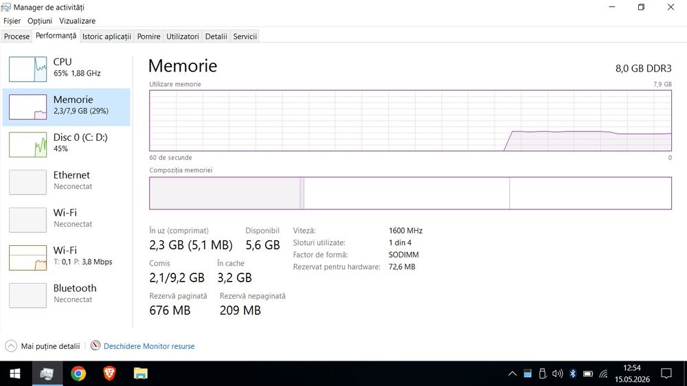687x386 pixels.
Task: Click the 72,6 MB hardware reserved value
Action: pyautogui.click(x=402, y=266)
